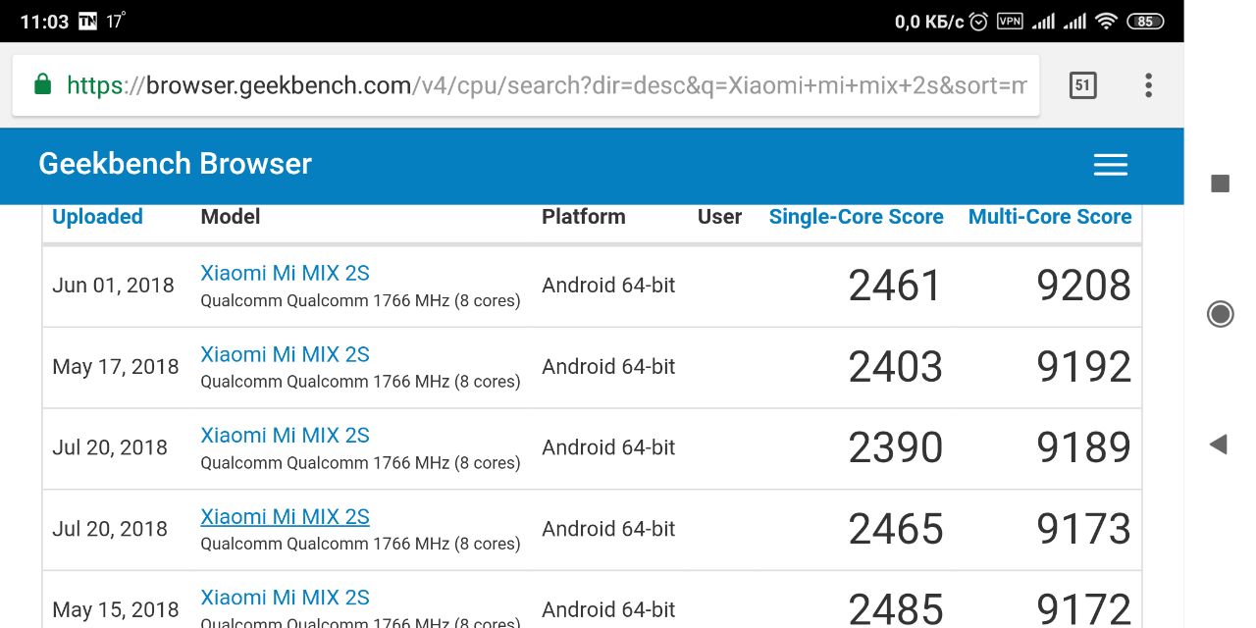Open Xiaomi Mi MIX 2S result scoring 2390
Image resolution: width=1256 pixels, height=628 pixels.
coord(285,435)
